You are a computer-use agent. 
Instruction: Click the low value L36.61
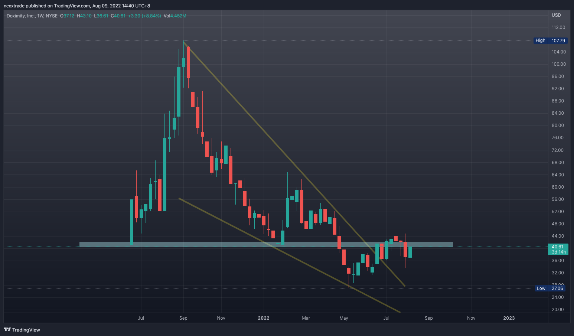click(x=101, y=16)
